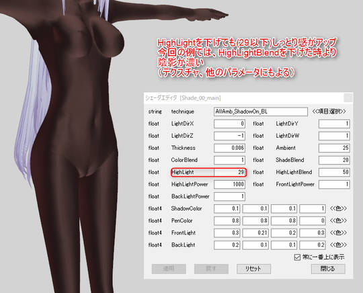
Task: Click the HighLightBlend value field
Action: coord(334,172)
